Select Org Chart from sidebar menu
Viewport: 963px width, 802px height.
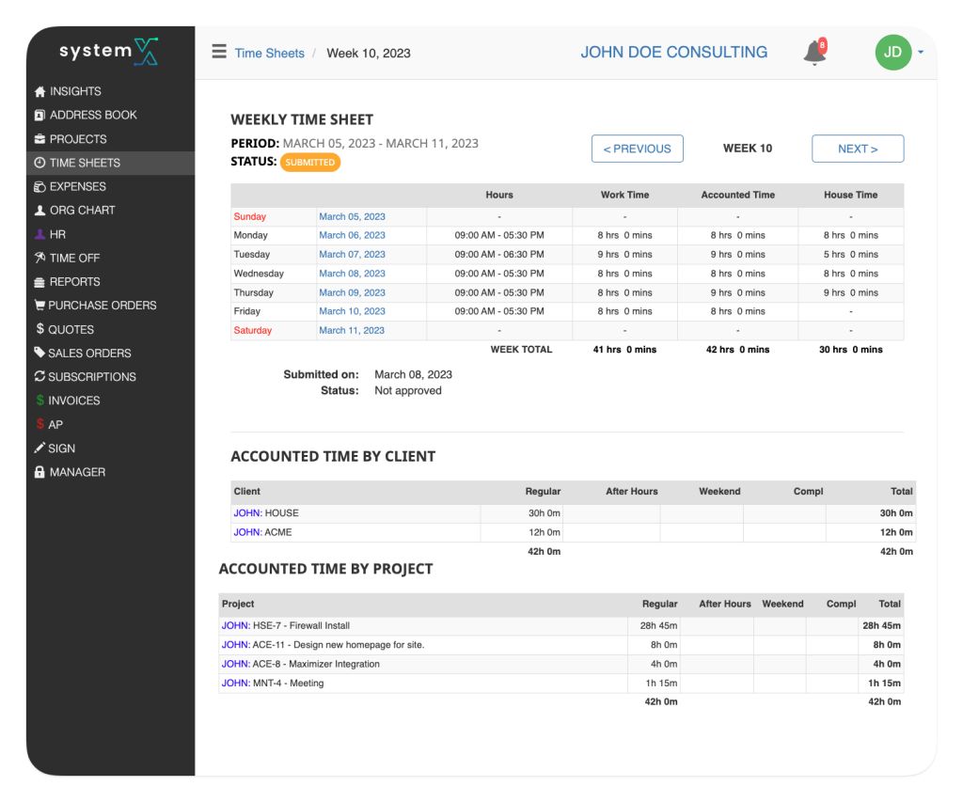[82, 211]
